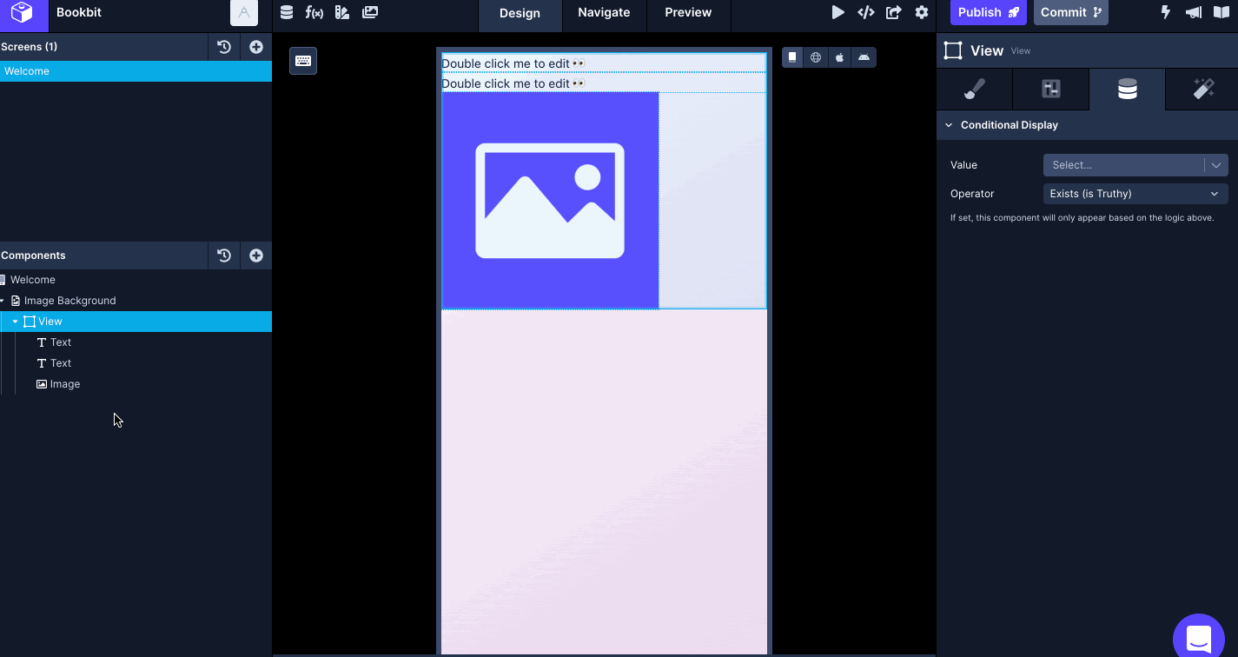This screenshot has height=657, width=1238.
Task: Open the f(x) custom functions icon
Action: pos(314,12)
